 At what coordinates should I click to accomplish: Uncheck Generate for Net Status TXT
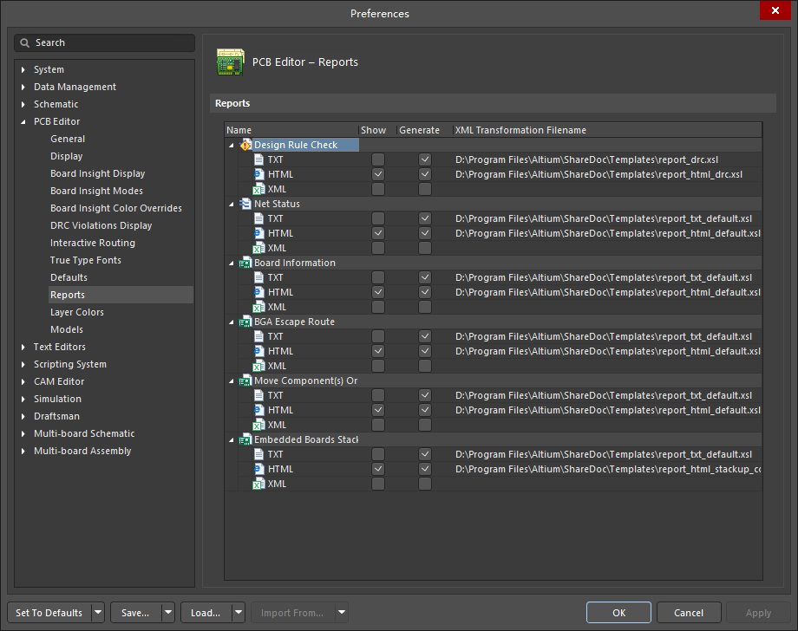tap(425, 218)
